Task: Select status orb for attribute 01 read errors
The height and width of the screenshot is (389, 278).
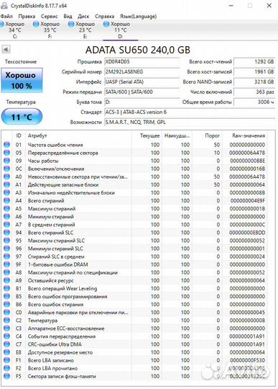Action: (x=6, y=145)
